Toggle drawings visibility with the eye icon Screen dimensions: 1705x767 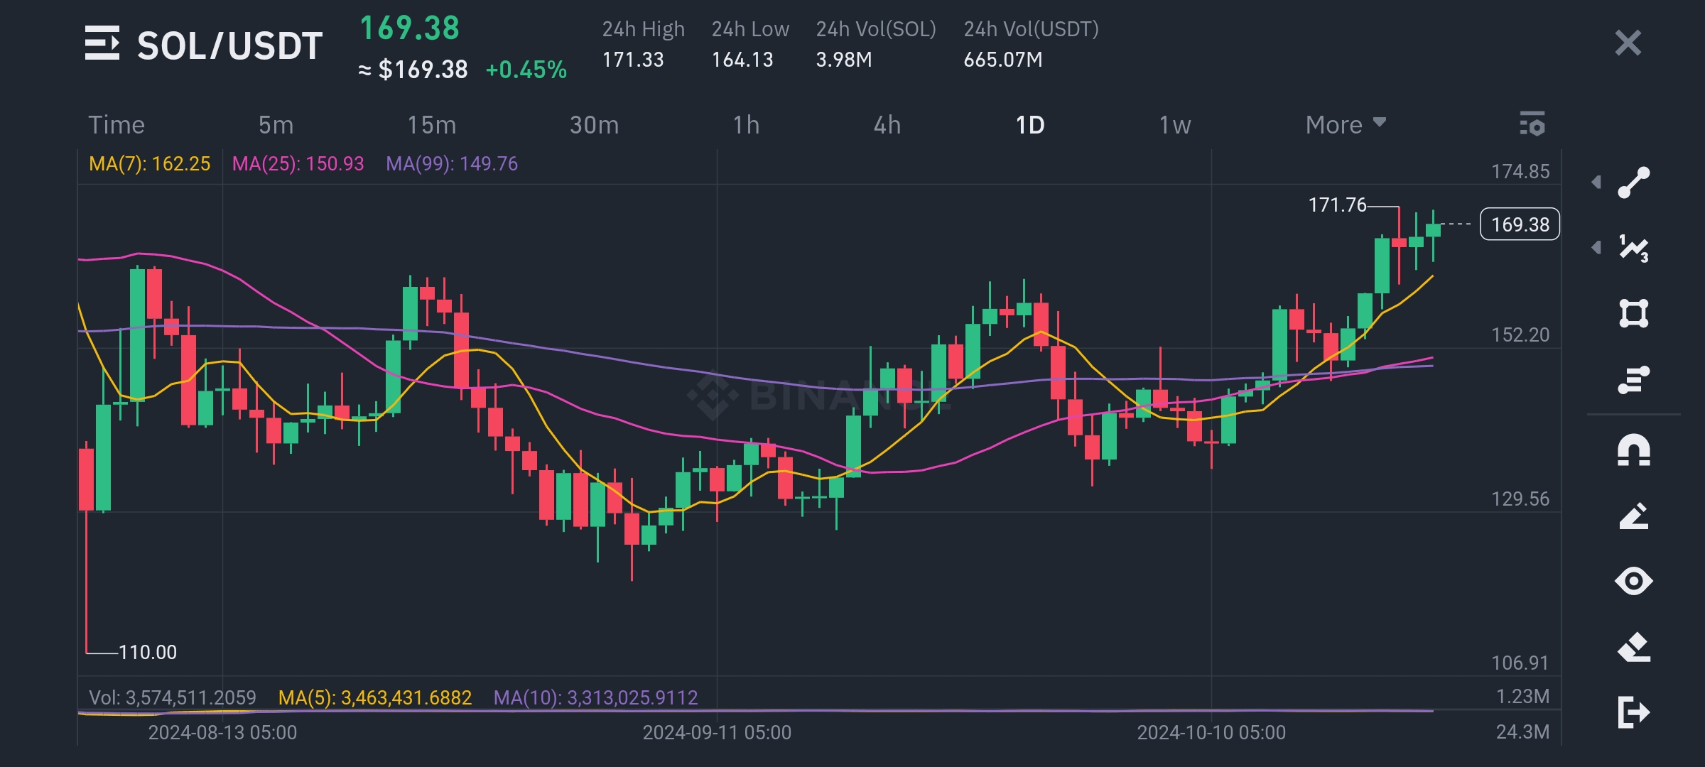[1633, 581]
